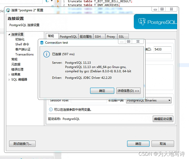Image resolution: width=189 pixels, height=159 pixels.
Task: Select 客户端认证 in the tree
Action: (23, 49)
